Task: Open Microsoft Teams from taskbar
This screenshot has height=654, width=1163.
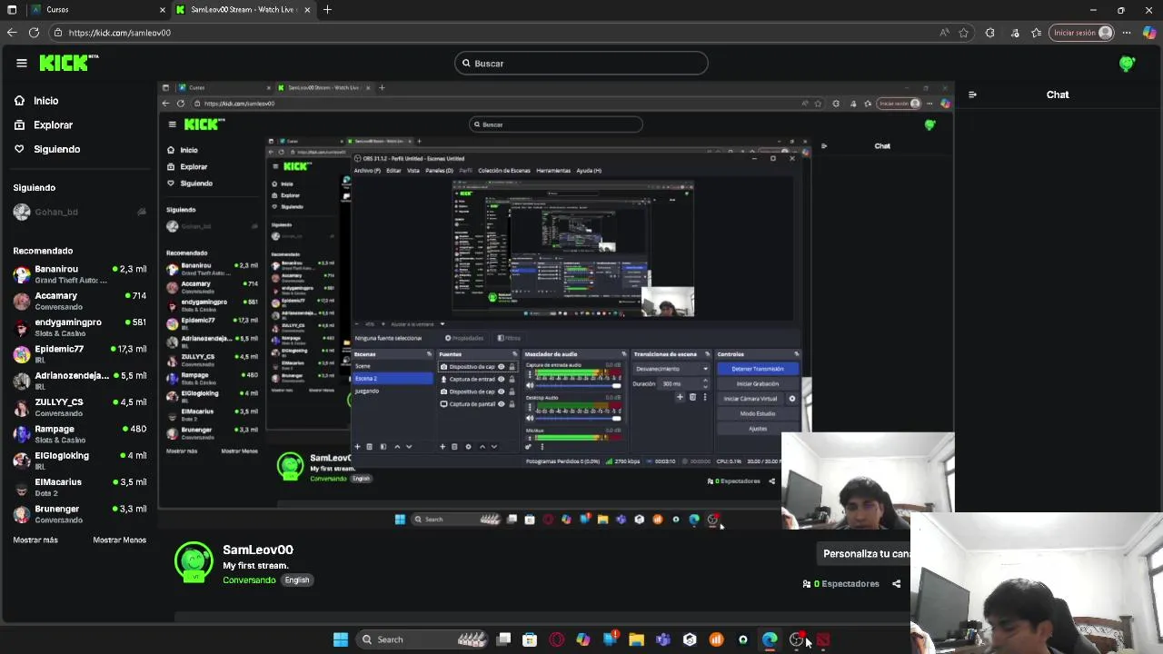Action: click(x=662, y=639)
